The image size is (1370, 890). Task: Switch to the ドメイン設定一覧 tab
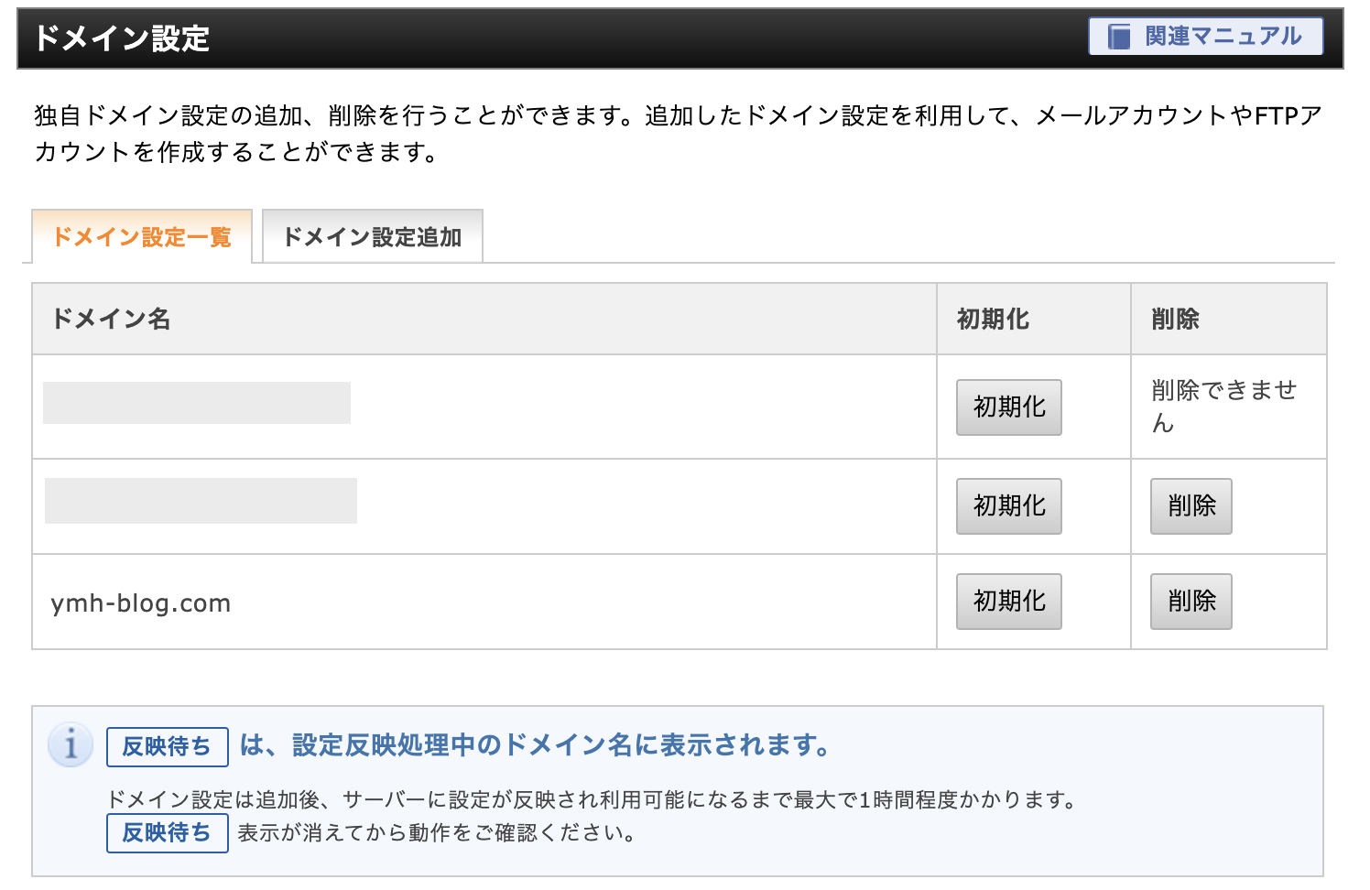pos(142,237)
